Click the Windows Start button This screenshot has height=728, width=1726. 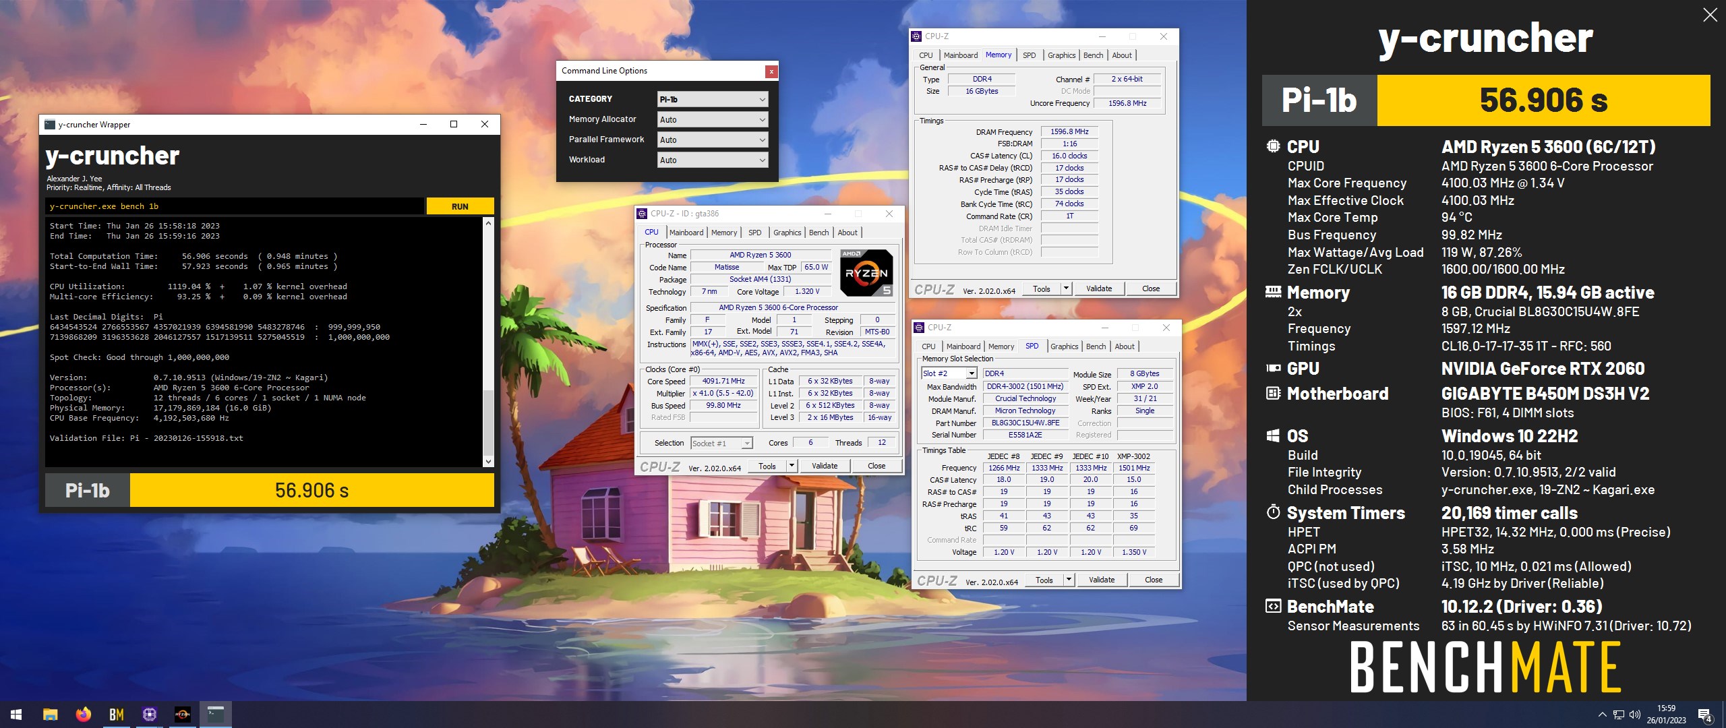pyautogui.click(x=16, y=715)
